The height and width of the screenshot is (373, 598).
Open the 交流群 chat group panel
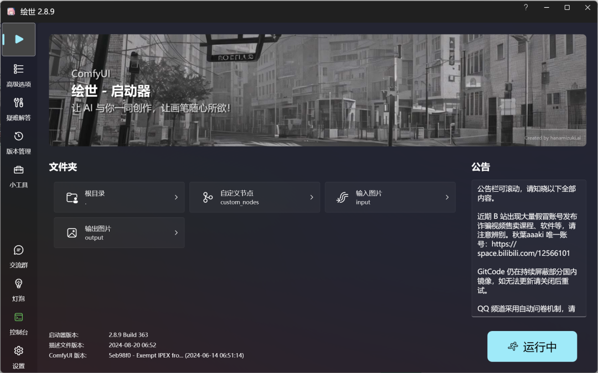(18, 256)
